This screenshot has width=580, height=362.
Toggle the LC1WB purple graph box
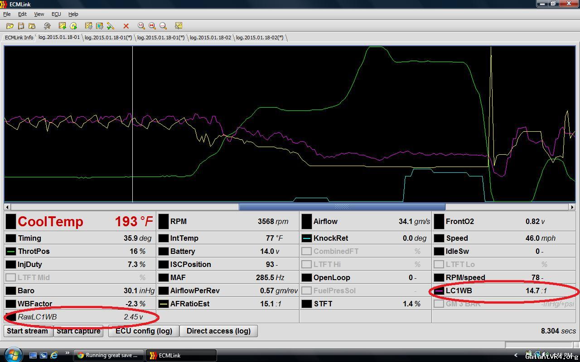point(439,291)
